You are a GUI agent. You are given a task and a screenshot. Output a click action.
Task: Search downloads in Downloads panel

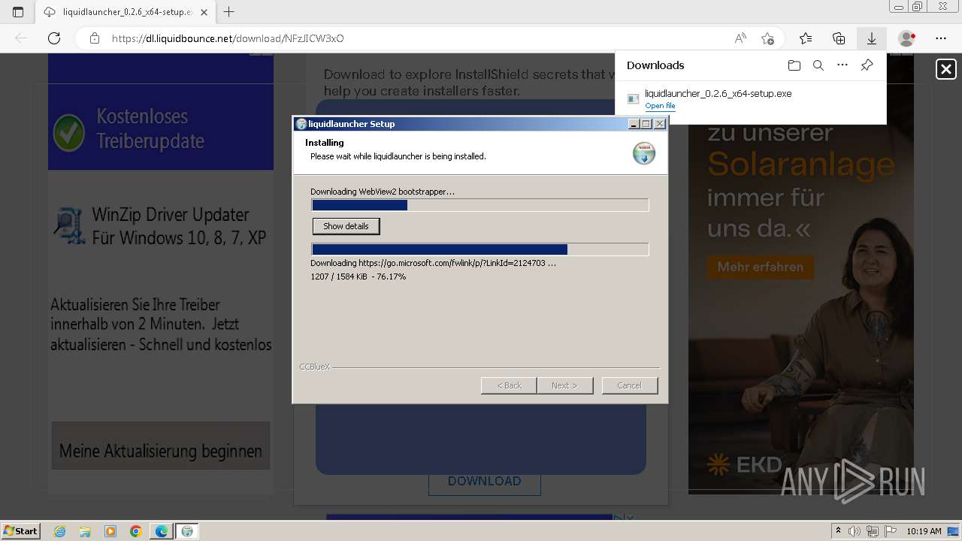818,65
